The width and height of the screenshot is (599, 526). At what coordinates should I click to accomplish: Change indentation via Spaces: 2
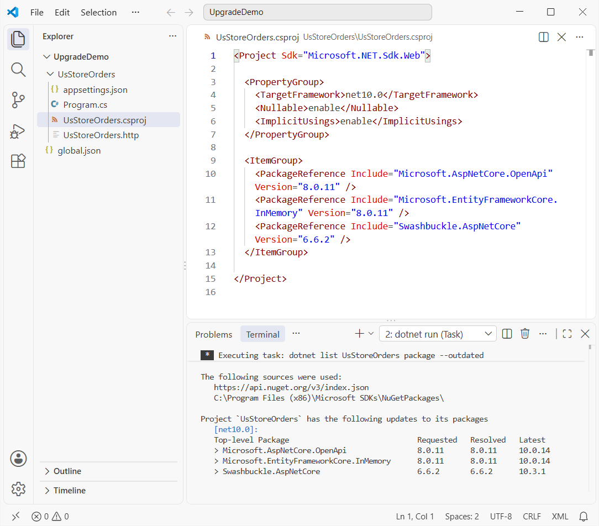point(462,517)
